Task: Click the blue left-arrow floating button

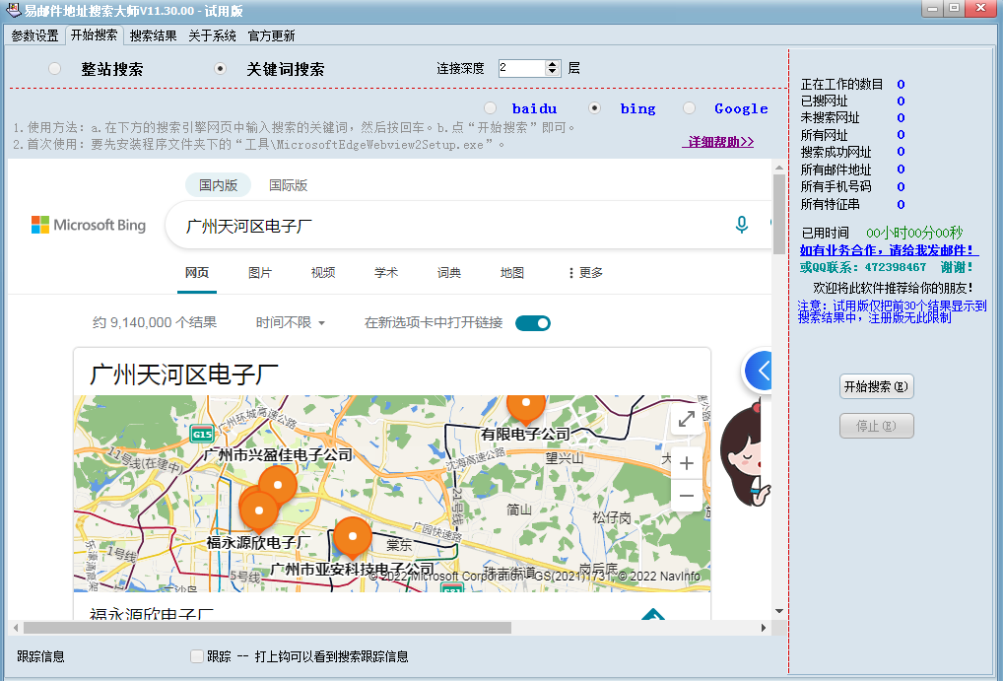Action: coord(760,371)
